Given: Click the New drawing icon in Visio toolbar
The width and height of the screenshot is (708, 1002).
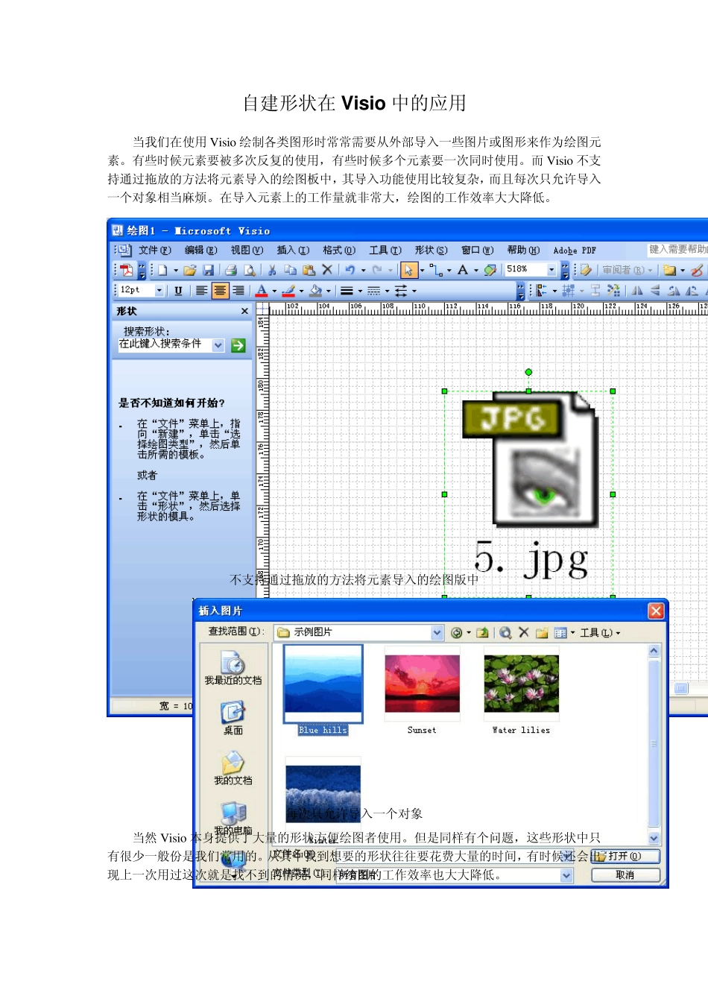Looking at the screenshot, I should tap(162, 270).
